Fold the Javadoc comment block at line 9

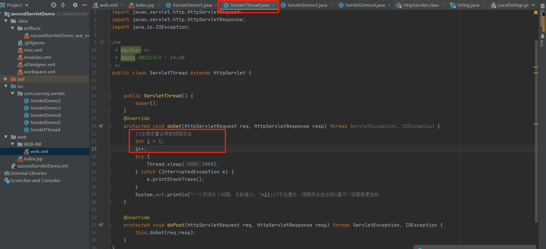tap(110, 43)
